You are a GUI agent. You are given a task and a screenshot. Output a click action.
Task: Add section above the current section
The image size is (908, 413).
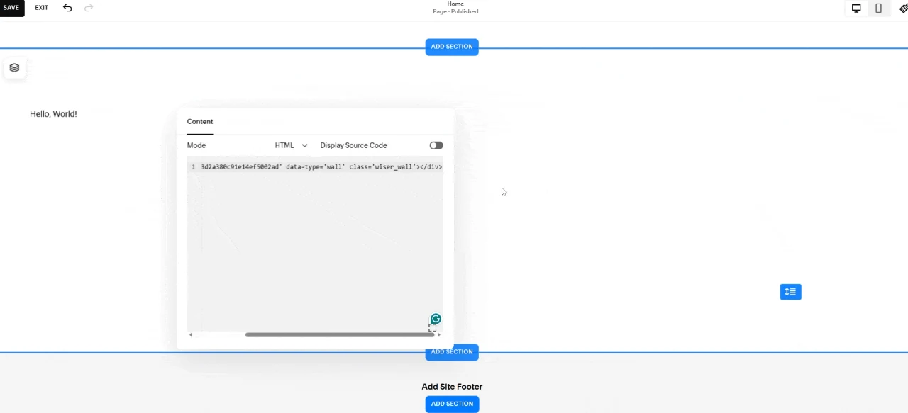pos(452,47)
